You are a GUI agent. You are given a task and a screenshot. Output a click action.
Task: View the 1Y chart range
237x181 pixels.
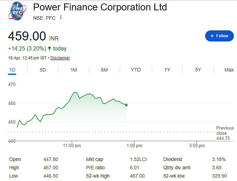[x=167, y=70]
